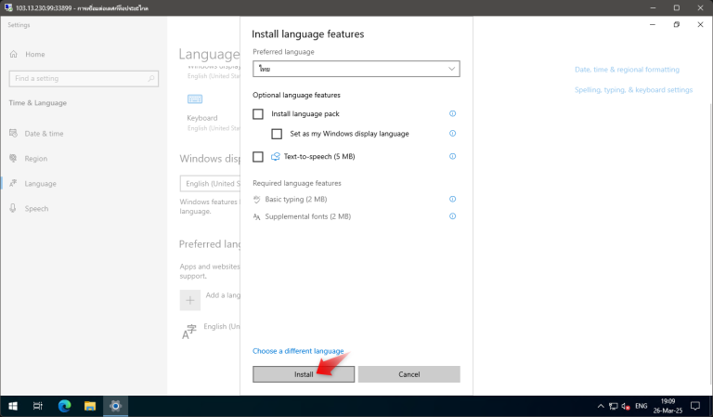The height and width of the screenshot is (417, 713).
Task: Click the Basic typing feature icon
Action: click(257, 199)
